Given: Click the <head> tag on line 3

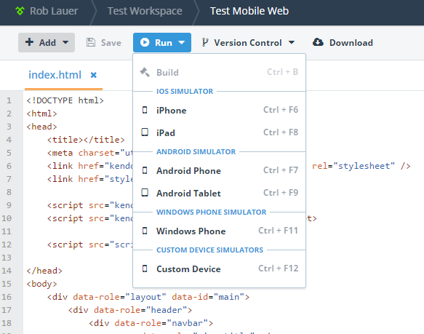Looking at the screenshot, I should (41, 127).
